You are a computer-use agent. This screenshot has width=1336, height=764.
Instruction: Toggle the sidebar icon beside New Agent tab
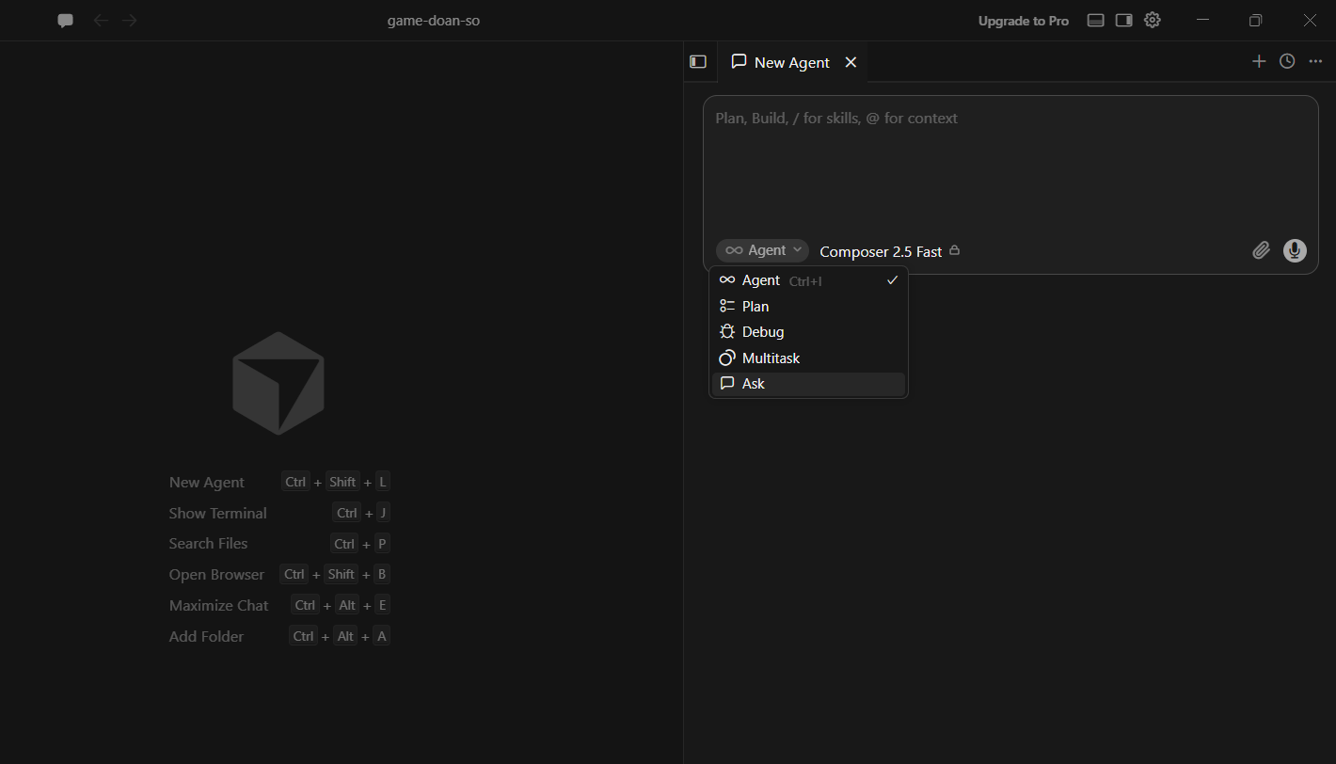click(x=698, y=61)
